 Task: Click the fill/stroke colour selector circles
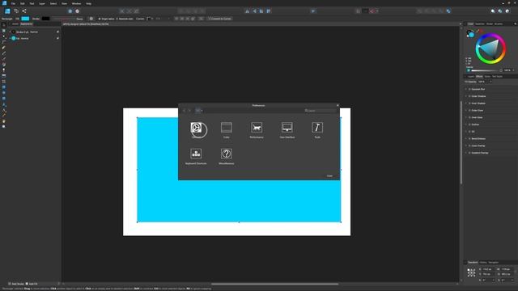[x=470, y=33]
